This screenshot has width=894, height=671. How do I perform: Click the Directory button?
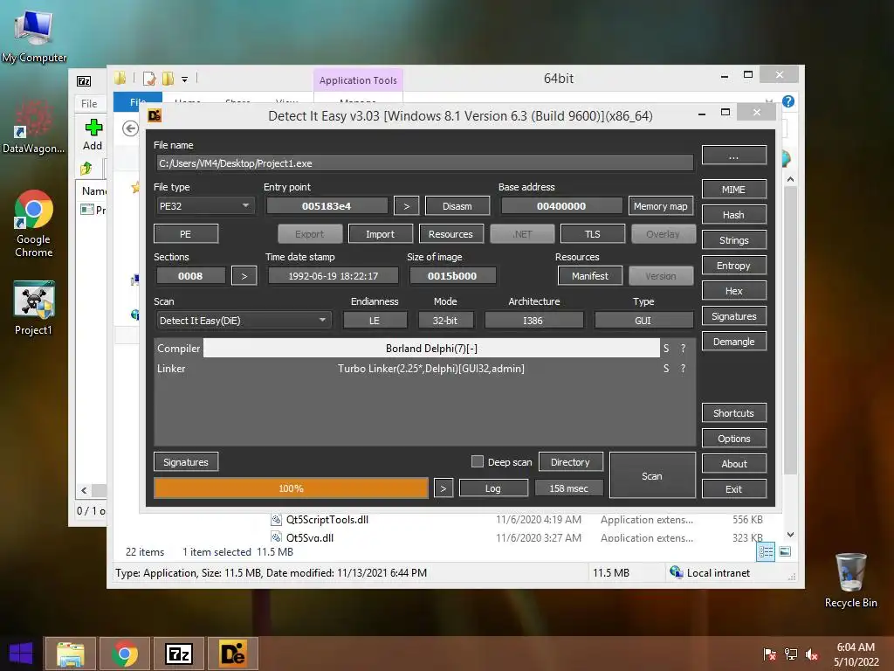click(x=570, y=462)
